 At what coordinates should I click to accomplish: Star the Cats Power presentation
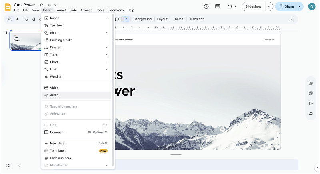click(x=41, y=5)
